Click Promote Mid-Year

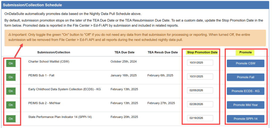pos(245,105)
